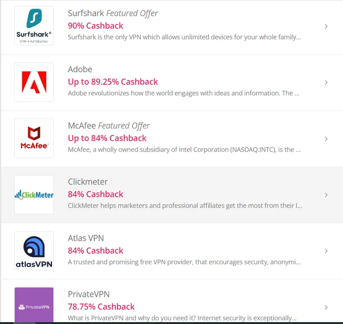The width and height of the screenshot is (343, 324).
Task: Click the atlasVPN logo icon
Action: 34,251
